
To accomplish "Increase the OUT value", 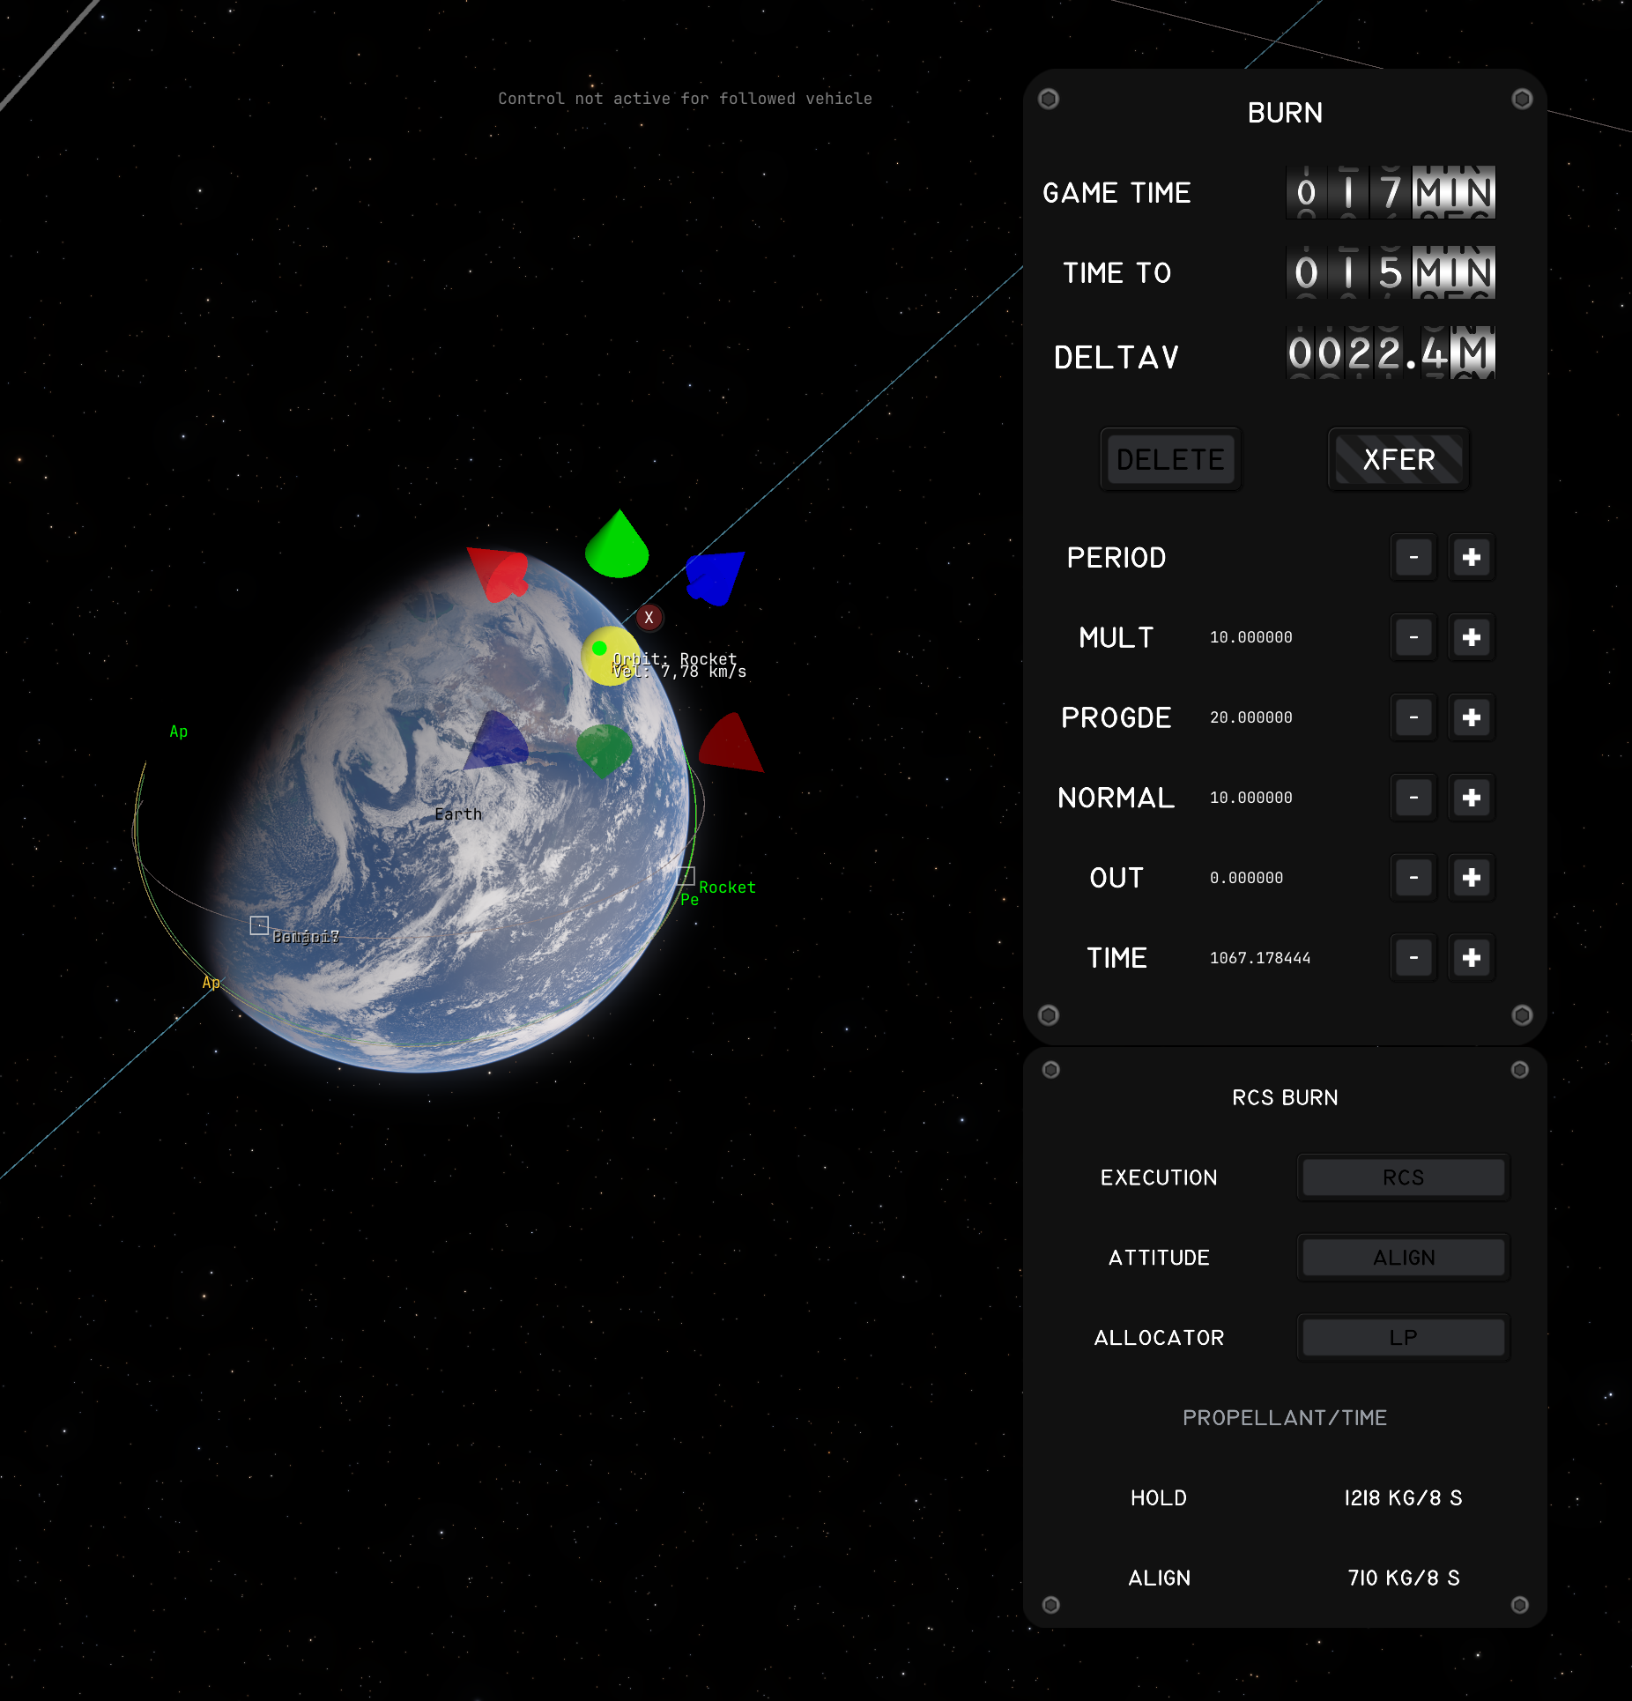I will click(x=1471, y=878).
